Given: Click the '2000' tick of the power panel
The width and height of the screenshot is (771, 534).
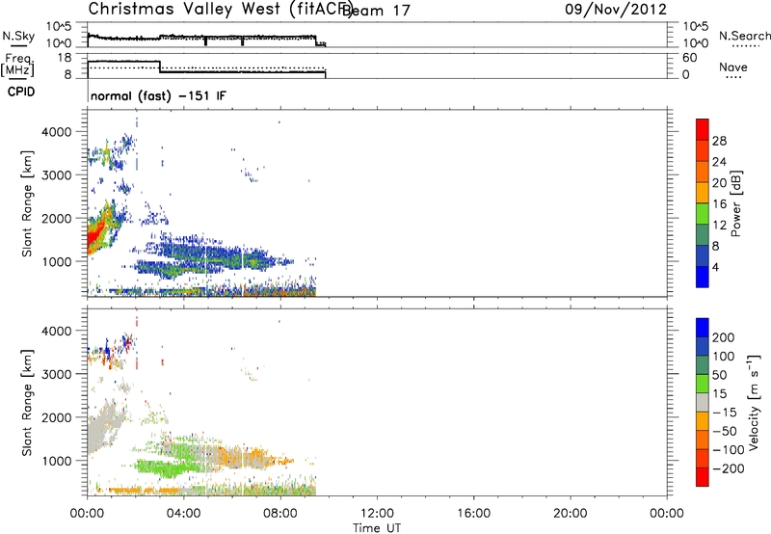Looking at the screenshot, I should [x=57, y=218].
